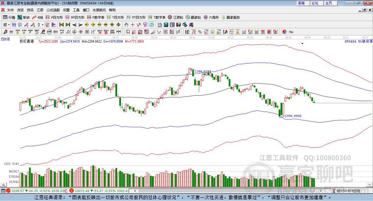373x201 pixels.
Task: Open the 板块 sector view
Action: tap(23, 18)
